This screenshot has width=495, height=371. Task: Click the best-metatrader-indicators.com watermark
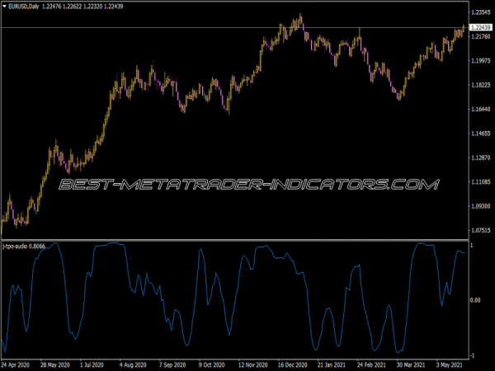click(247, 185)
